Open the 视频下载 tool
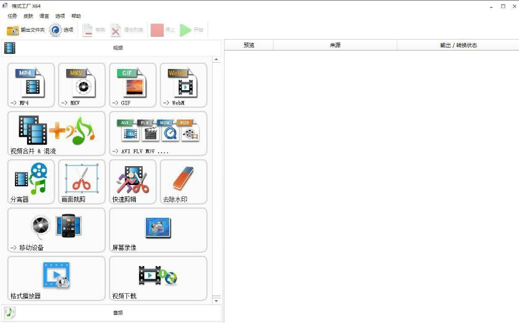The image size is (519, 323). pyautogui.click(x=158, y=278)
